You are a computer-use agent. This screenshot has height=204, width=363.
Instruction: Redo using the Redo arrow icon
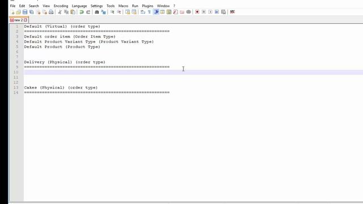[x=88, y=12]
